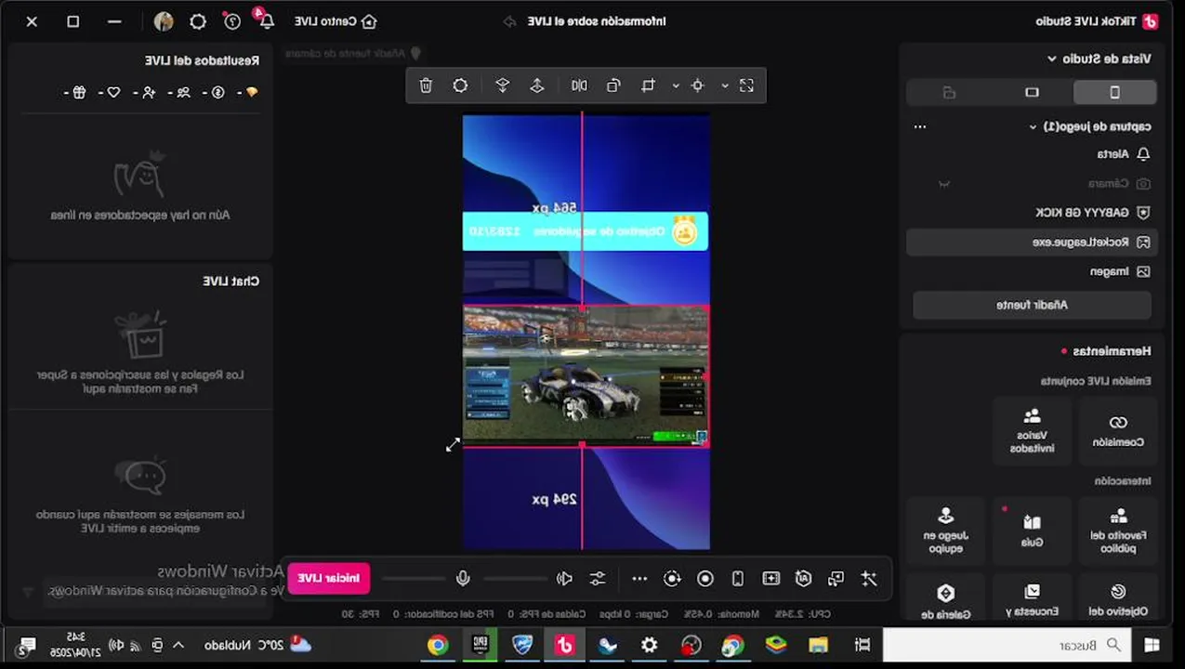Click the share arrow beside Información sobre el LIVE
Image resolution: width=1185 pixels, height=669 pixels.
509,21
